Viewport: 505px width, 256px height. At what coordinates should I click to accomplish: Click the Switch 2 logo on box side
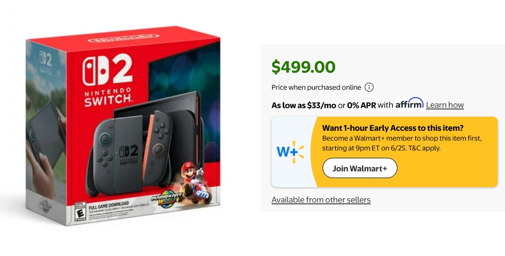point(45,62)
